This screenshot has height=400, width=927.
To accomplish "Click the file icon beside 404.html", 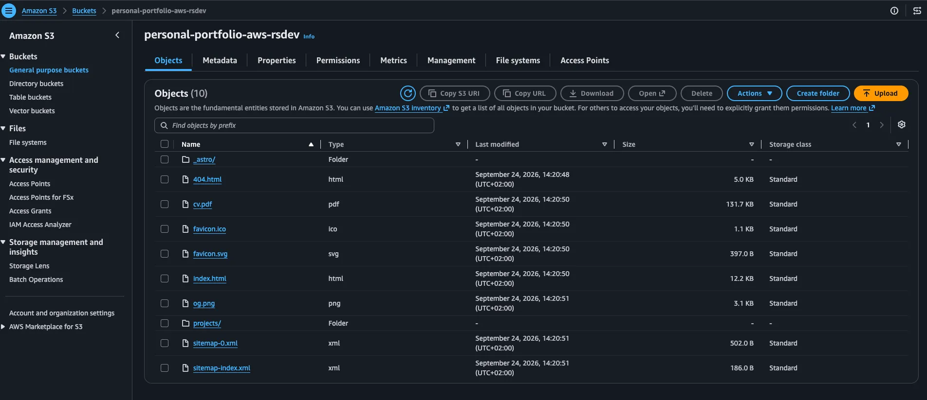I will pyautogui.click(x=185, y=179).
